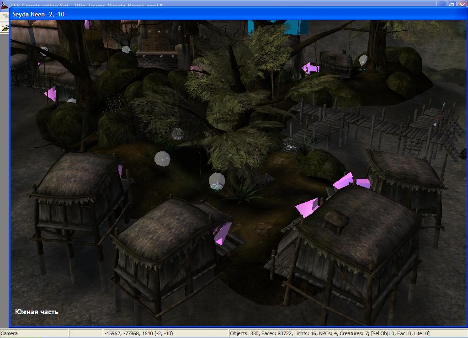Viewport: 468px width, 338px height.
Task: Select the light sphere with the creature inside
Action: pyautogui.click(x=217, y=181)
